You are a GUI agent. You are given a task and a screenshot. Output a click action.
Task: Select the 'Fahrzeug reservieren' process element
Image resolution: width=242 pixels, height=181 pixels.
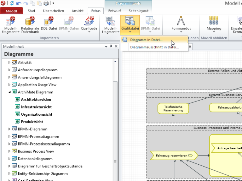point(174,156)
